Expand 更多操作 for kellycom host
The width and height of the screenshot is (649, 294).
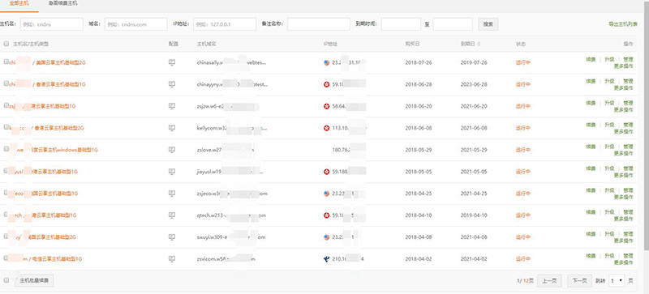click(623, 132)
